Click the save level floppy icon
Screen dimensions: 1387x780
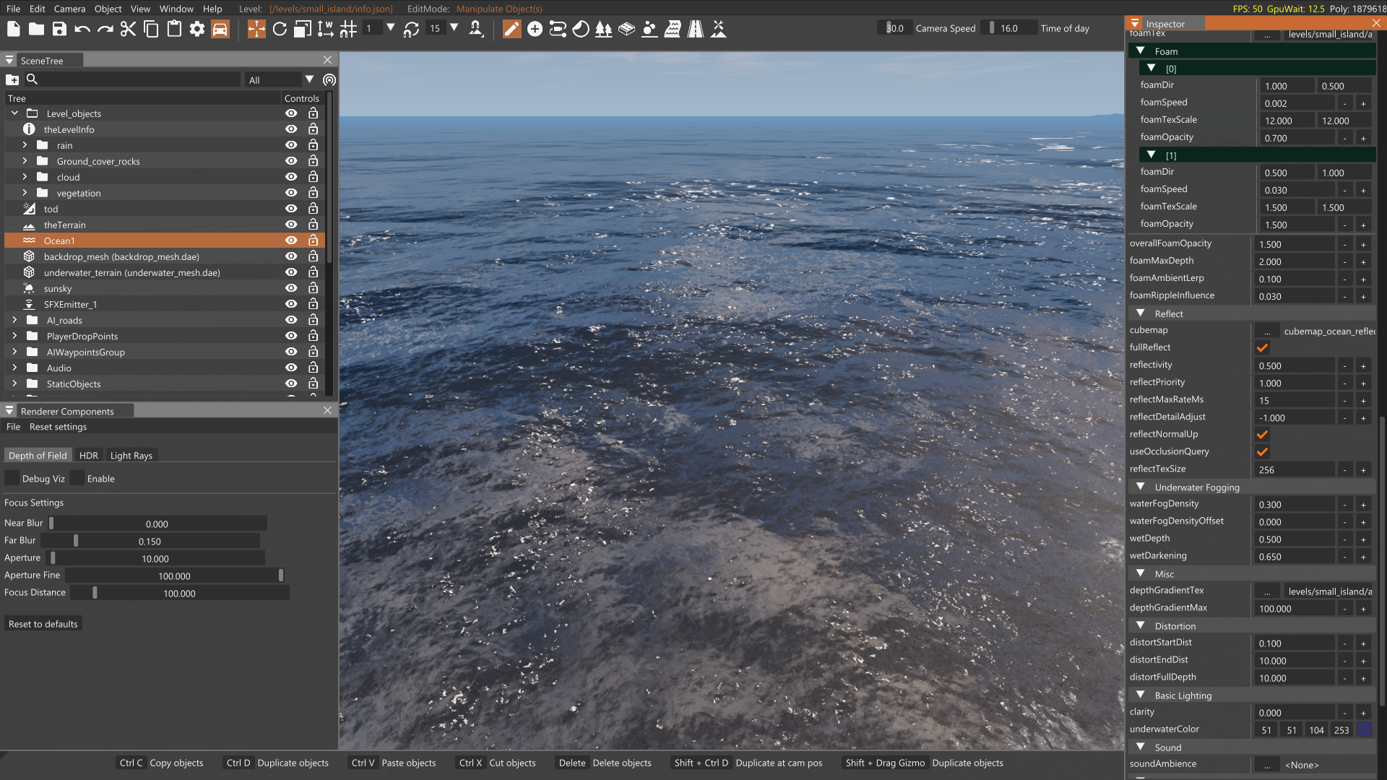point(59,29)
